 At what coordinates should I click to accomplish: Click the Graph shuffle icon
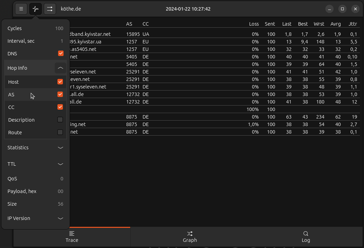pos(190,233)
